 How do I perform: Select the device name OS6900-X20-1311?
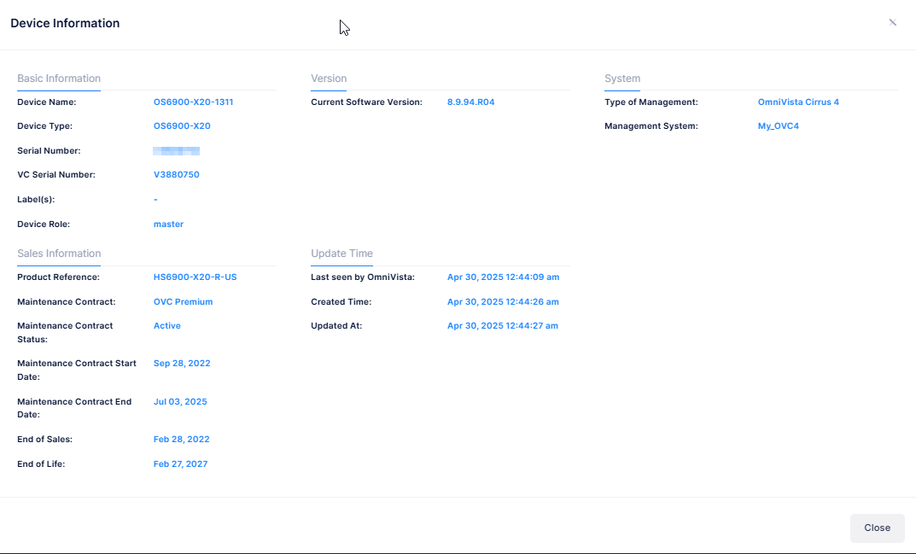tap(193, 102)
